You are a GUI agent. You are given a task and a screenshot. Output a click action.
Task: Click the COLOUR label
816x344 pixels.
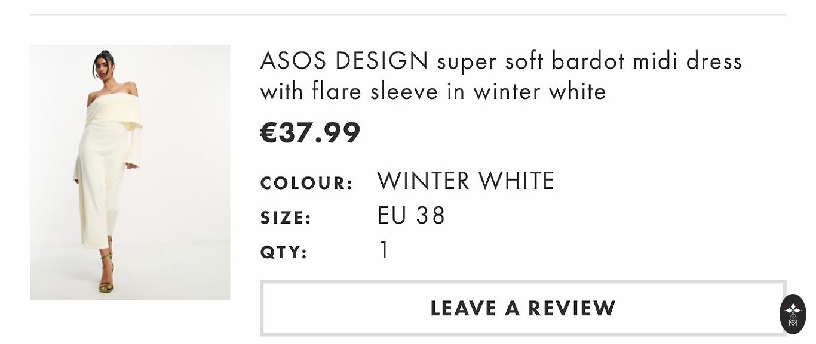[306, 184]
